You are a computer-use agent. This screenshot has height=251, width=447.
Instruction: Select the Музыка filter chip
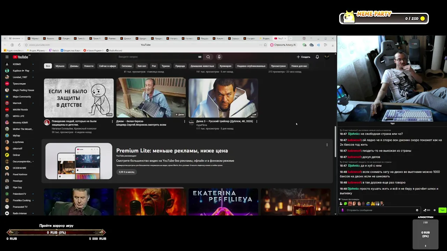[x=60, y=66]
